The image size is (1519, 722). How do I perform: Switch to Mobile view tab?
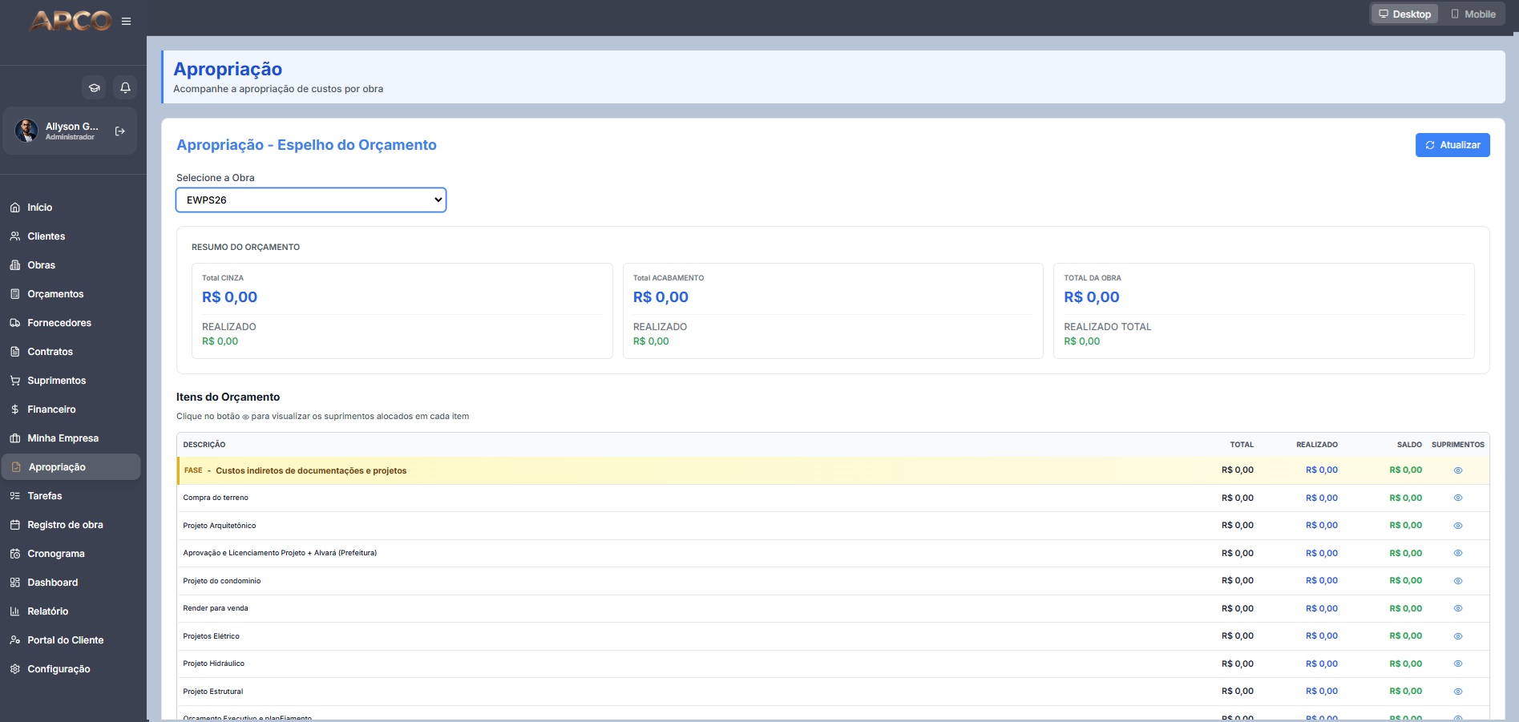pos(1473,14)
